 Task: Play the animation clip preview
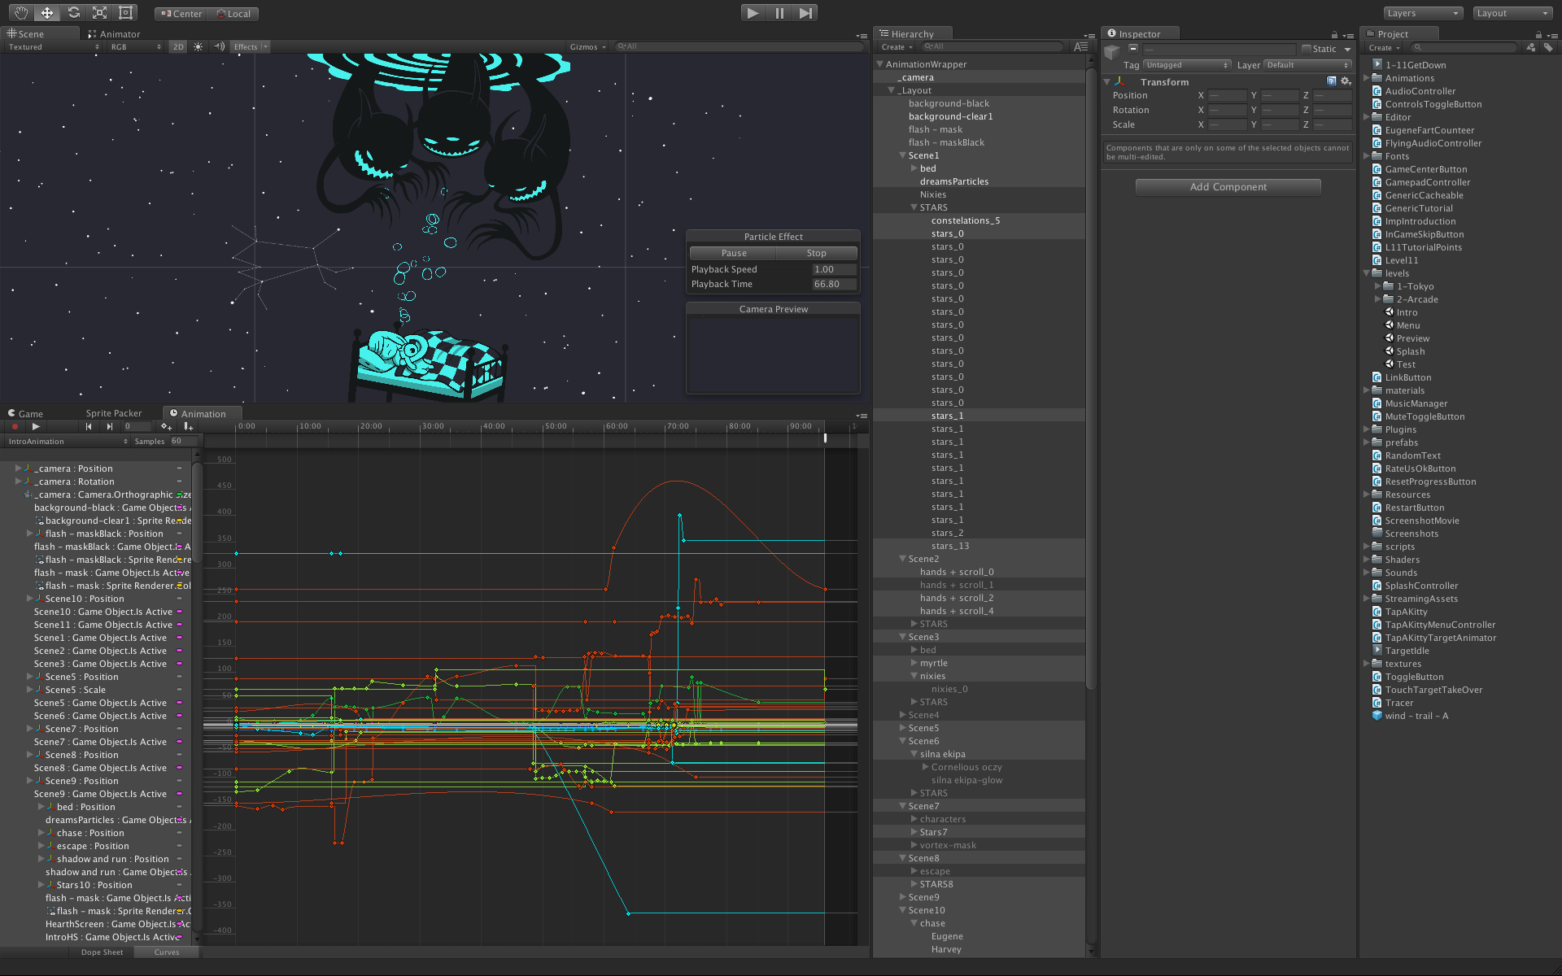pyautogui.click(x=36, y=426)
